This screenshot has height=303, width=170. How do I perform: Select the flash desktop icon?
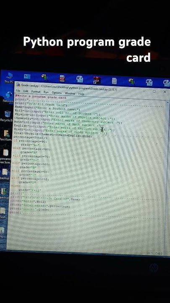click(3, 213)
